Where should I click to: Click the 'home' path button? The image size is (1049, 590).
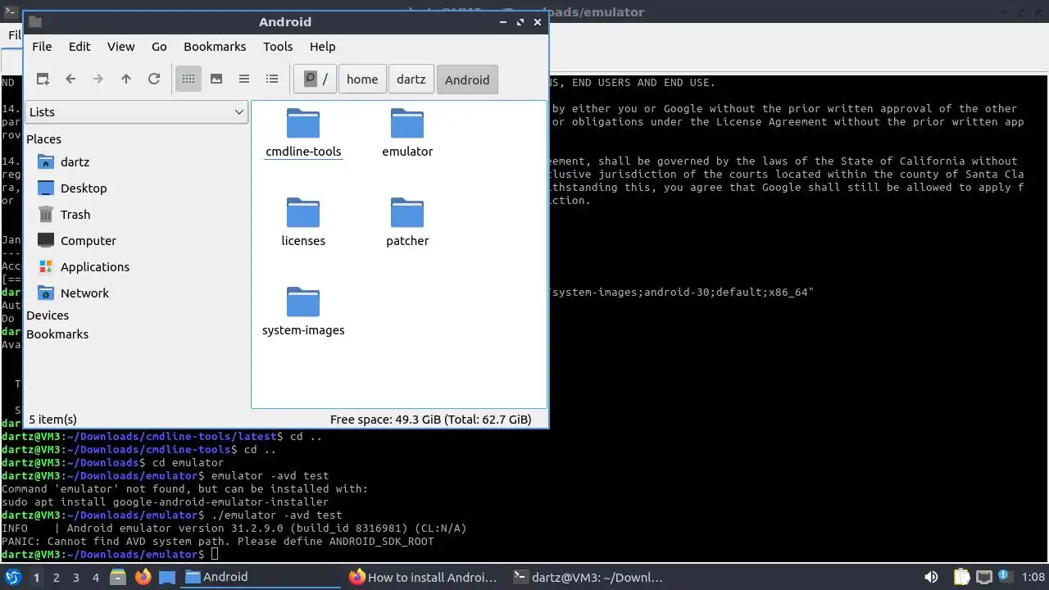362,79
